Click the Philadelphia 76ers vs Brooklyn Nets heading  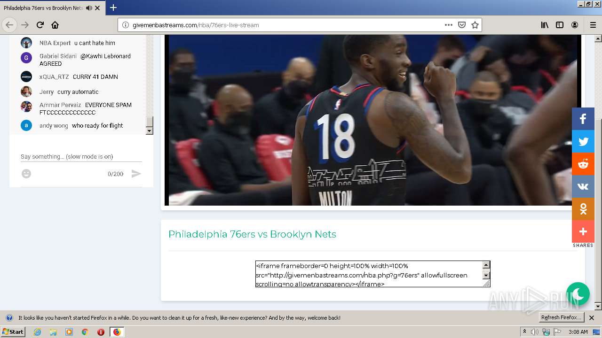tap(252, 234)
